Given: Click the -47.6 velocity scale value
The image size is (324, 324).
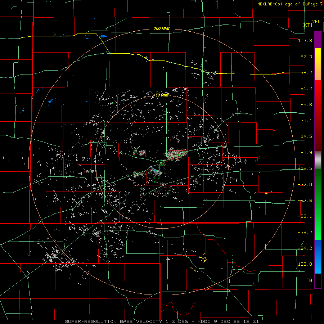Looking at the screenshot, I should click(x=305, y=201).
